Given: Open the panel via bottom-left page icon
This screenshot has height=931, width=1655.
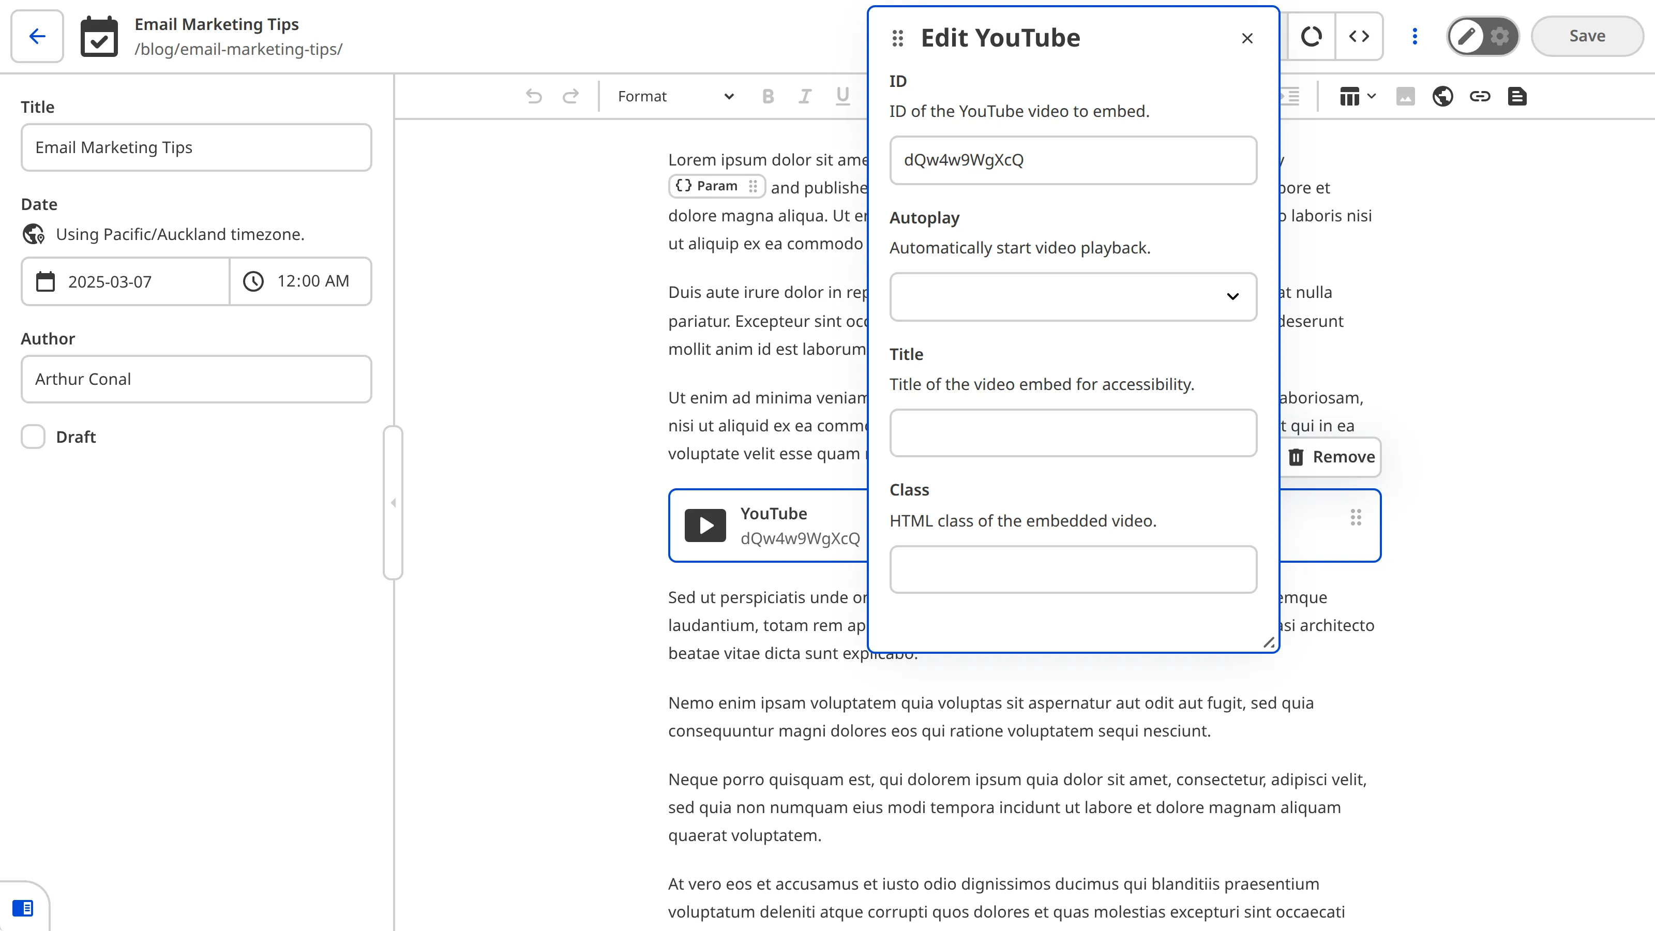Looking at the screenshot, I should coord(24,908).
